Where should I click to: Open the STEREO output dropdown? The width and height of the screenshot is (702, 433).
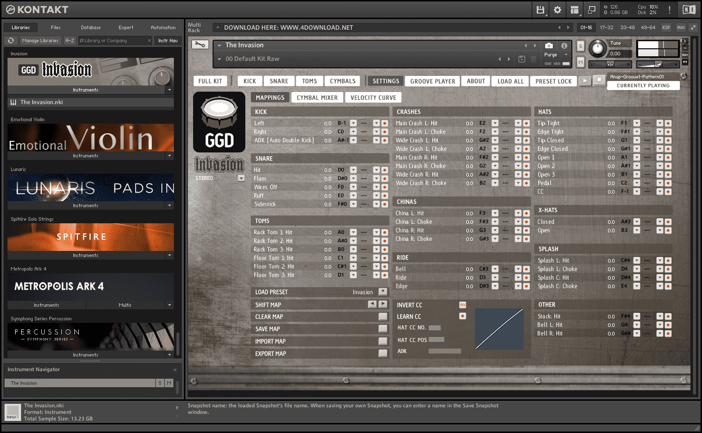pos(241,178)
